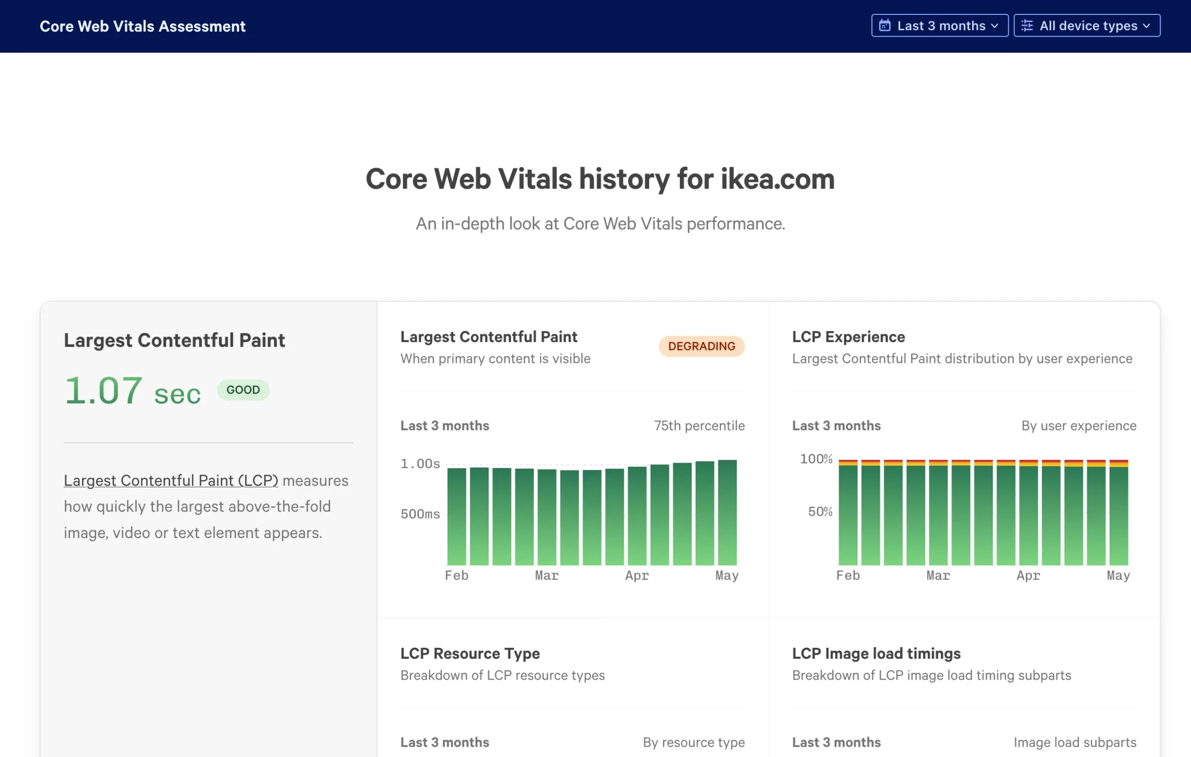This screenshot has height=757, width=1191.
Task: Click the Core Web Vitals Assessment title
Action: coord(142,26)
